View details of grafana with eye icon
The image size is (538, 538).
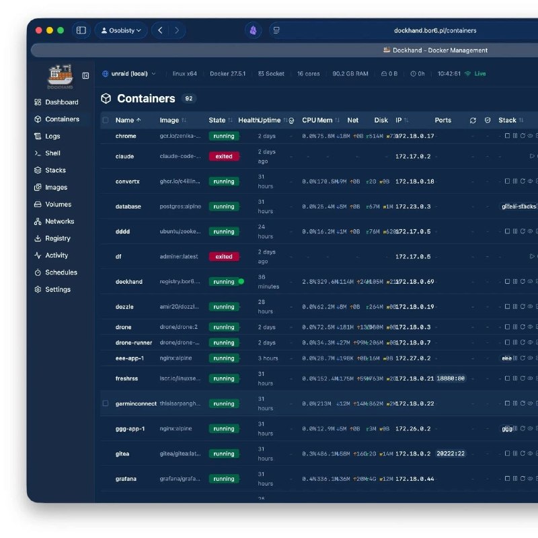click(x=530, y=479)
